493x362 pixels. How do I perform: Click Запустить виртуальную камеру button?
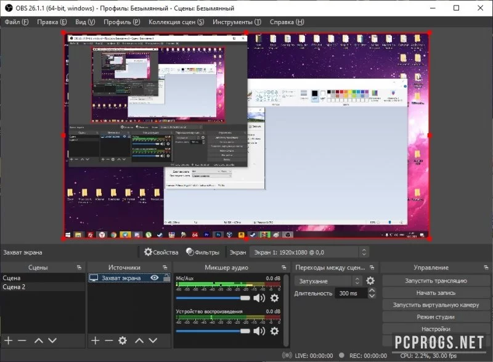pos(436,305)
